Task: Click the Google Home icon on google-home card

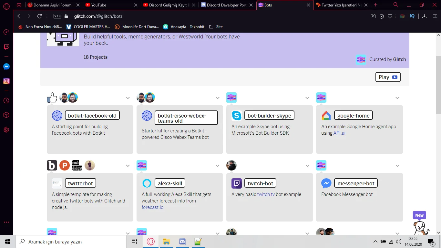Action: pyautogui.click(x=326, y=116)
